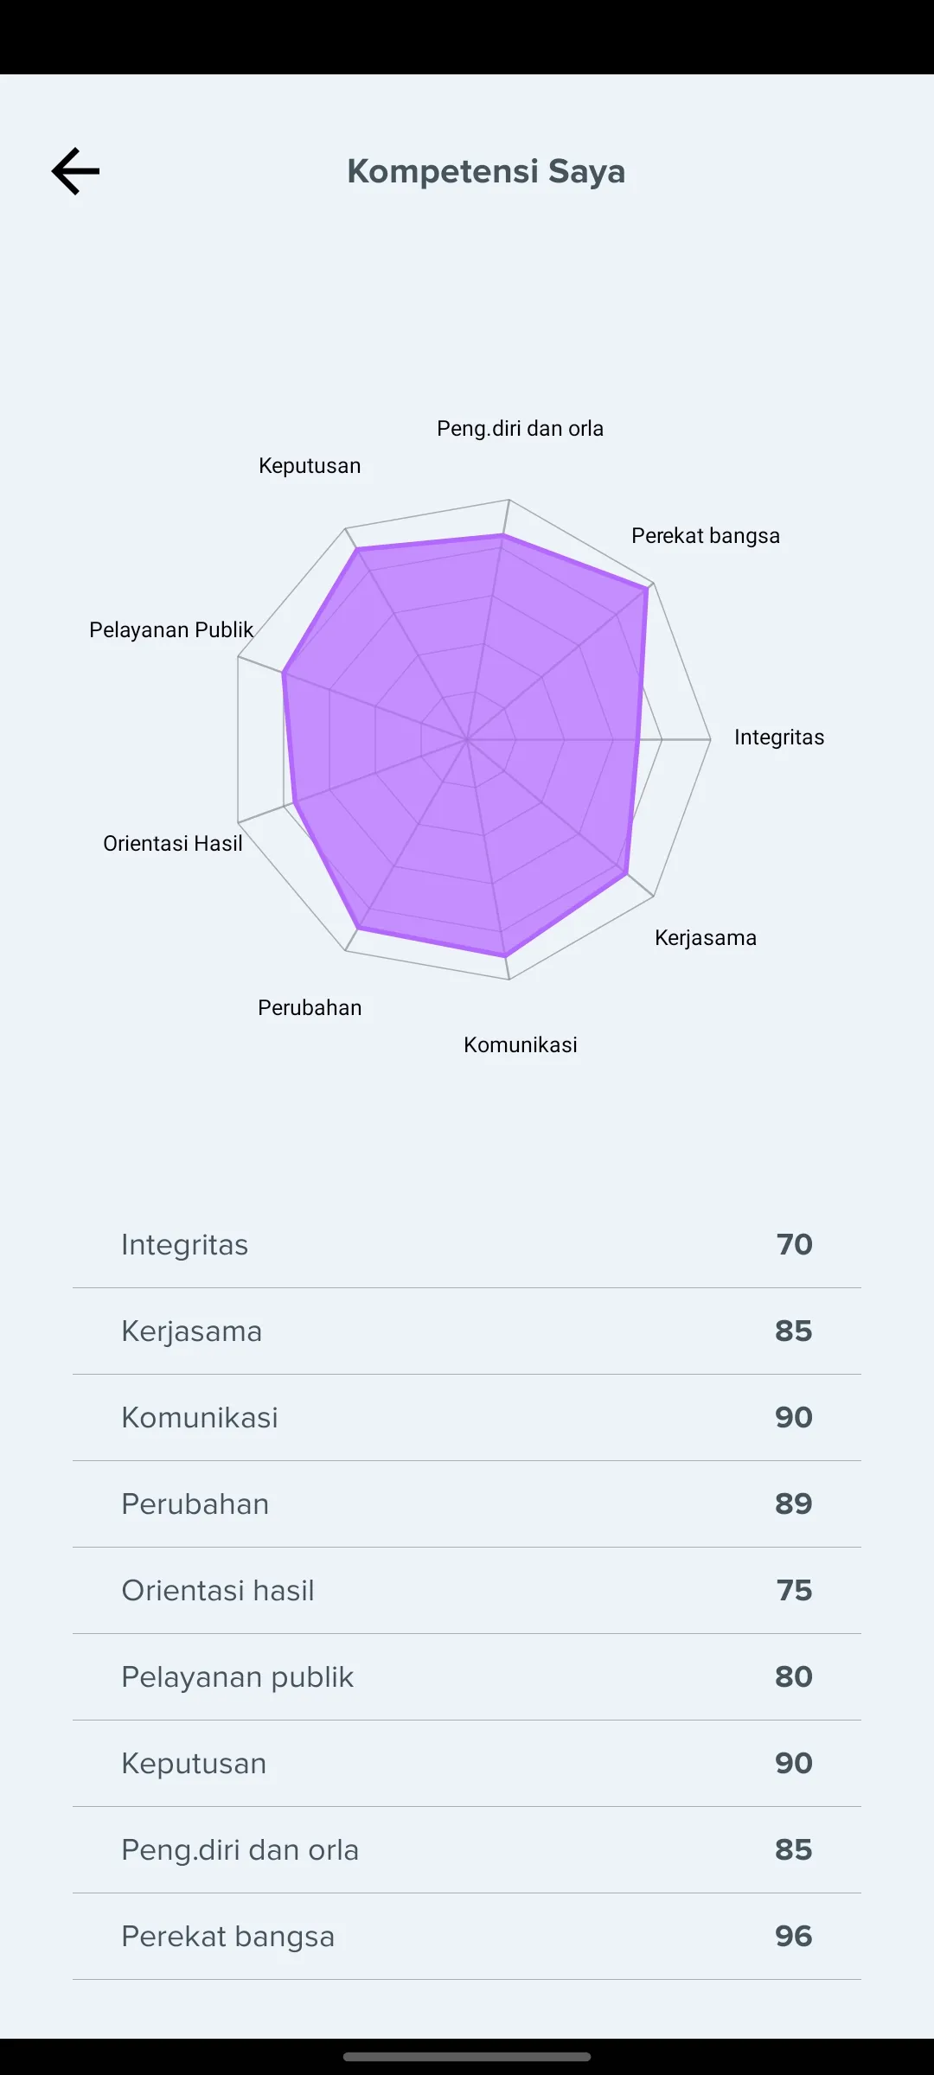Tap the Keputusan radar chart label
The image size is (934, 2075).
tap(310, 466)
